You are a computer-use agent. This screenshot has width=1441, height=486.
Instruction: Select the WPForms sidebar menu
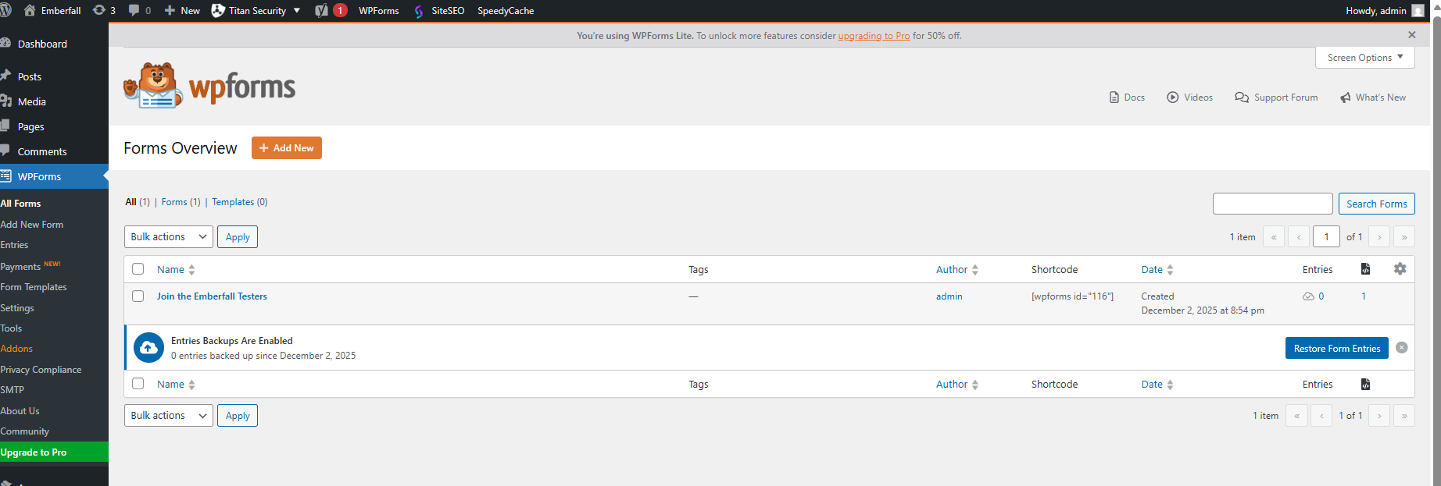tap(54, 176)
